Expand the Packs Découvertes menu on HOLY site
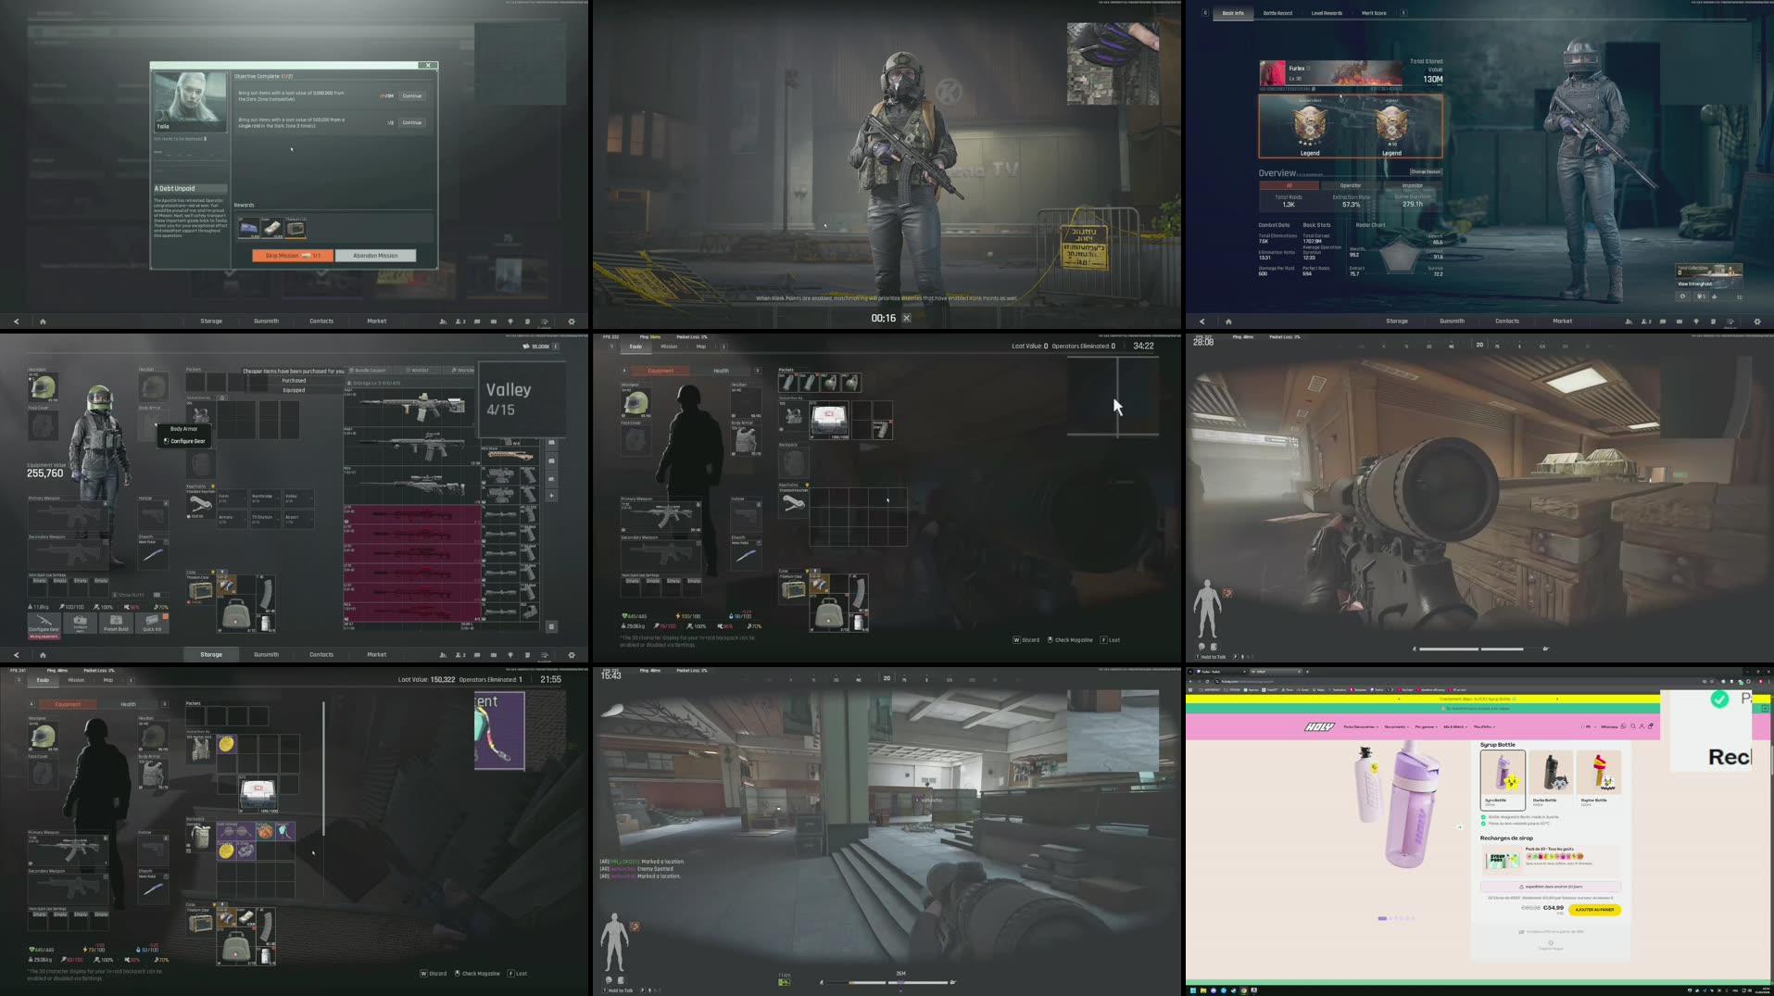 point(1361,727)
